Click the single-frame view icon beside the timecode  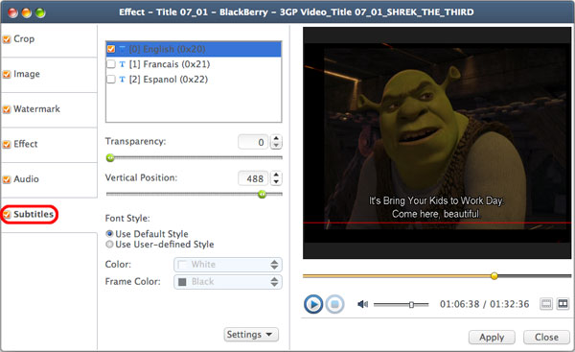(x=546, y=303)
